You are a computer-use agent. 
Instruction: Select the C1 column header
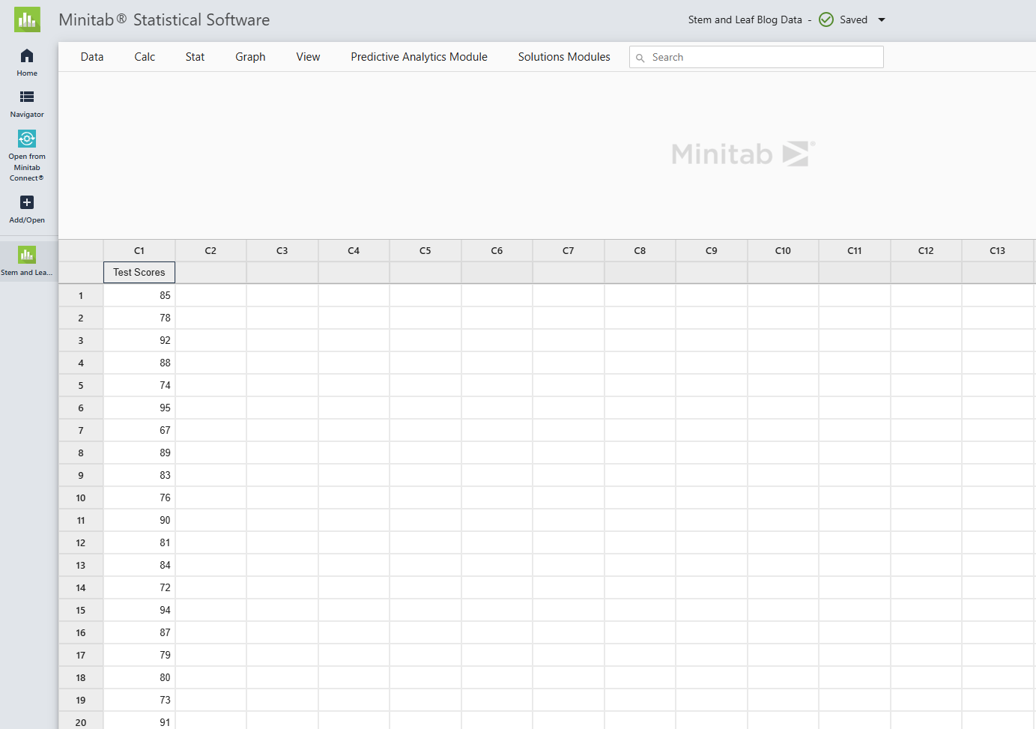[139, 251]
